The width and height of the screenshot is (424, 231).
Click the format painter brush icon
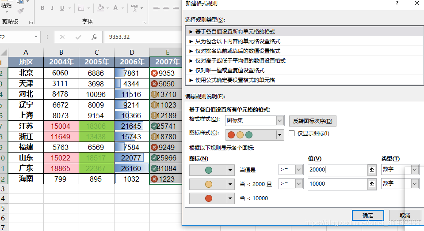pyautogui.click(x=20, y=11)
